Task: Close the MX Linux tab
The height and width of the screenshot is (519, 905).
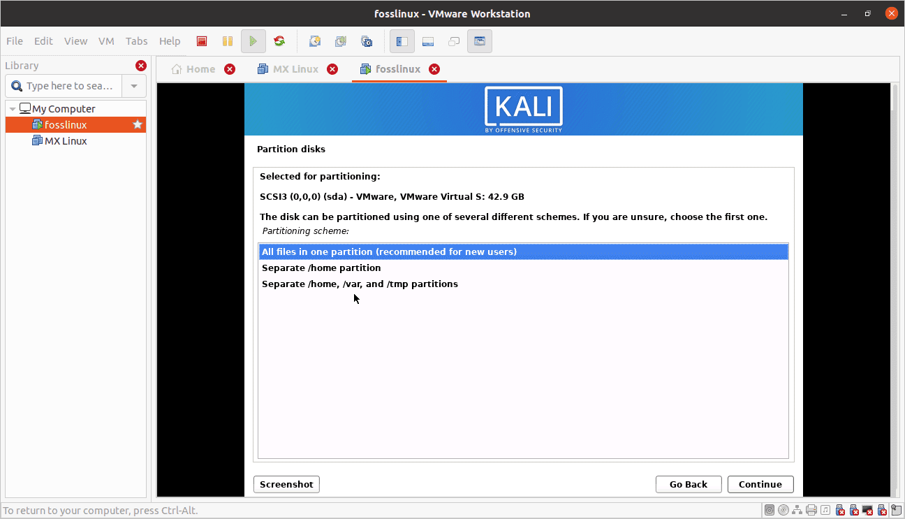Action: [x=332, y=69]
